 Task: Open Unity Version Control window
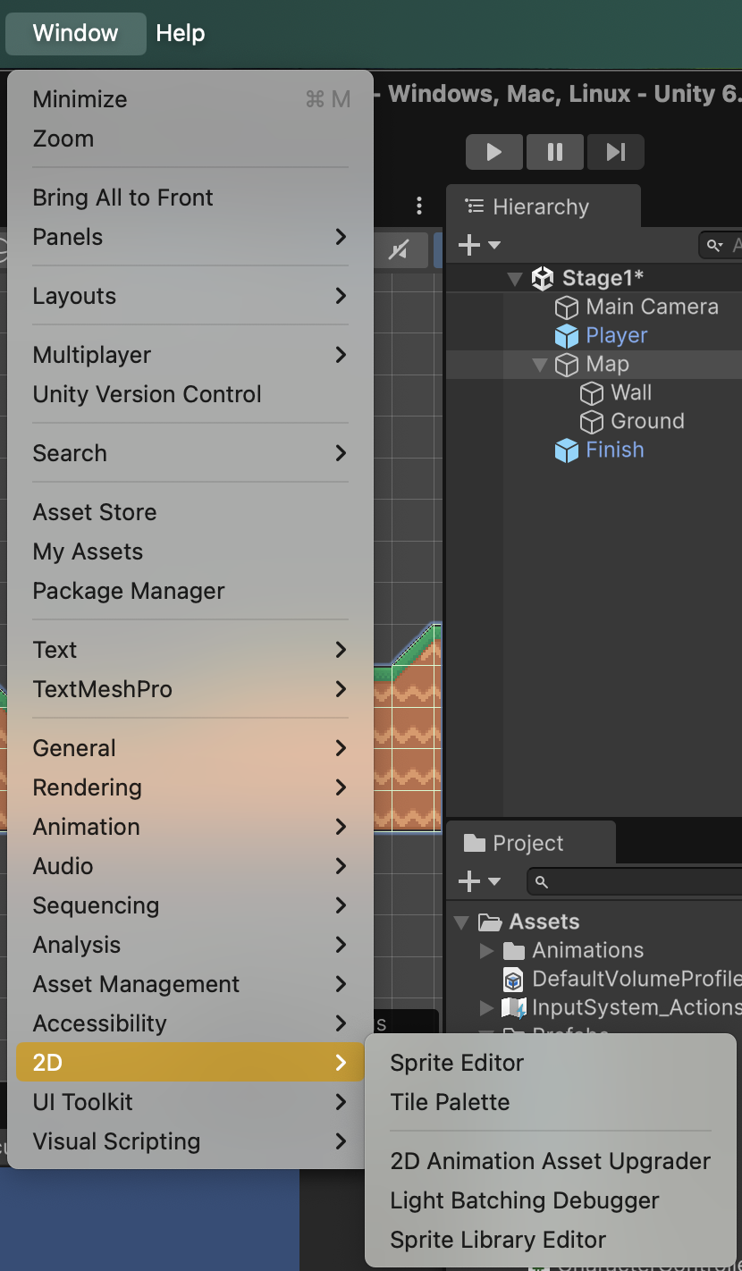point(190,394)
